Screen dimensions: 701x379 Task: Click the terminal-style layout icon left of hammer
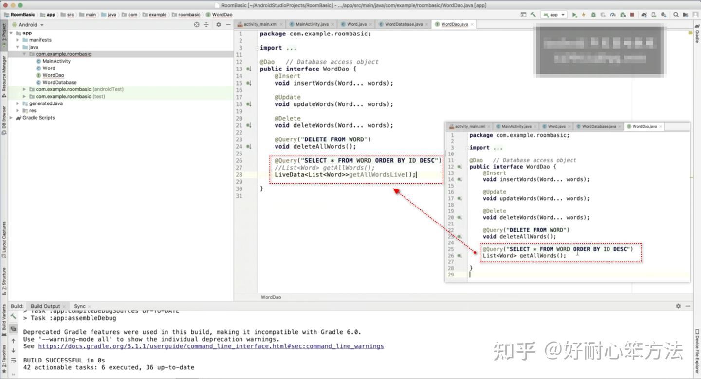click(x=523, y=15)
